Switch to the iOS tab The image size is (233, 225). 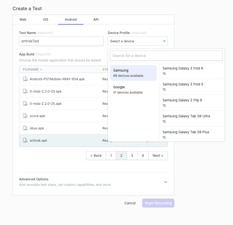(46, 20)
